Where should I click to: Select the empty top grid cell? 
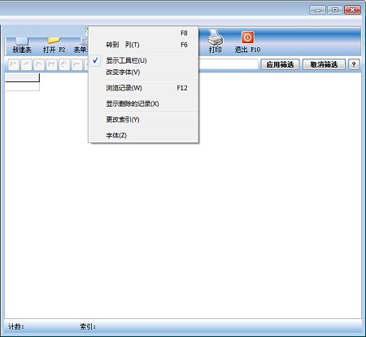[22, 77]
